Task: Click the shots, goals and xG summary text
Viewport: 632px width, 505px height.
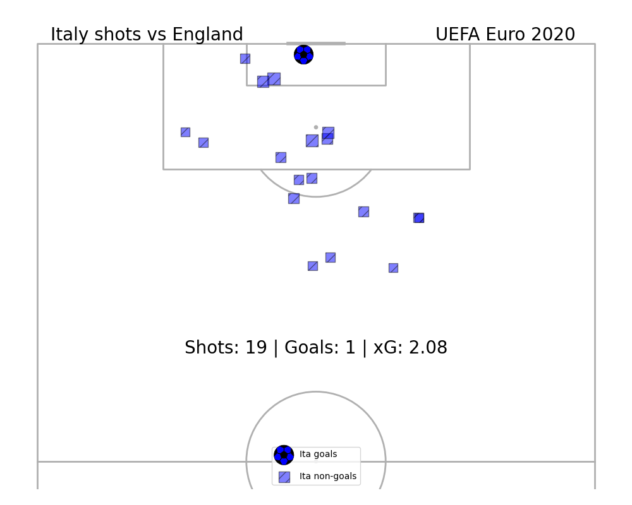Action: (316, 347)
